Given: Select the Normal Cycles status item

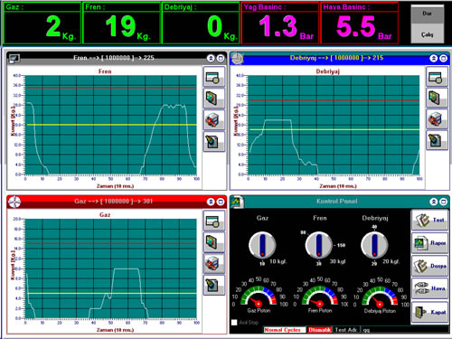Looking at the screenshot, I should coord(282,330).
